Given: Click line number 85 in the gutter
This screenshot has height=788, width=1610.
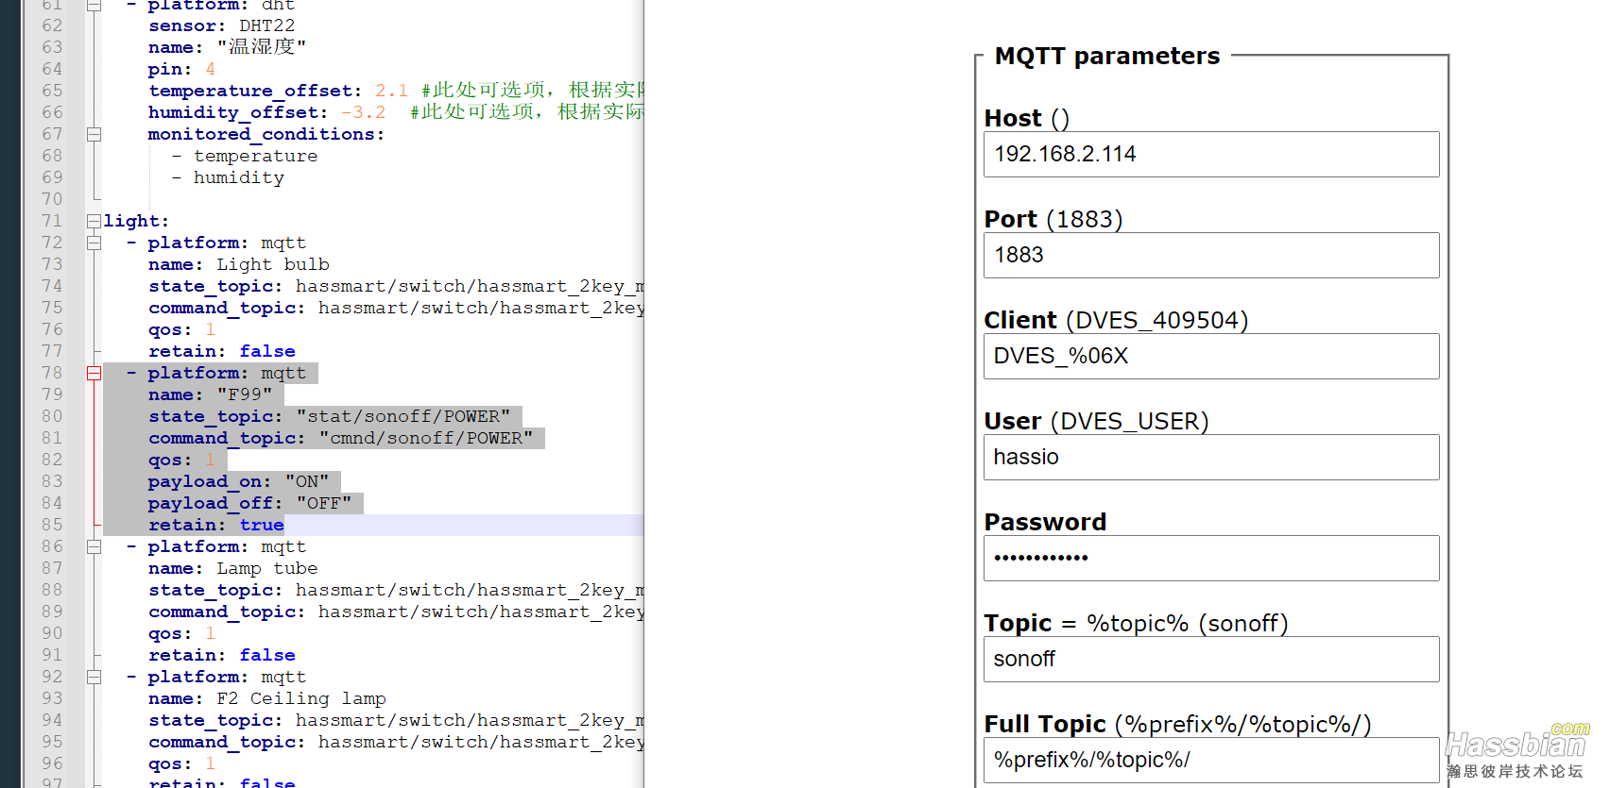Looking at the screenshot, I should 52,525.
